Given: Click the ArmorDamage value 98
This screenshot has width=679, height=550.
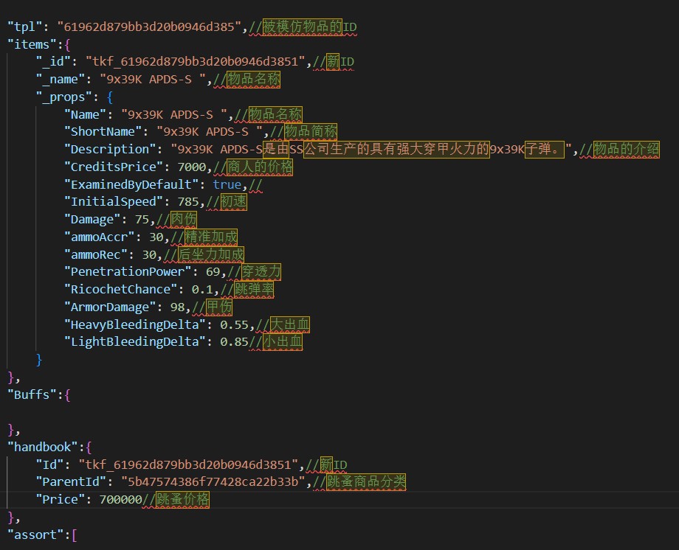Looking at the screenshot, I should coord(178,307).
